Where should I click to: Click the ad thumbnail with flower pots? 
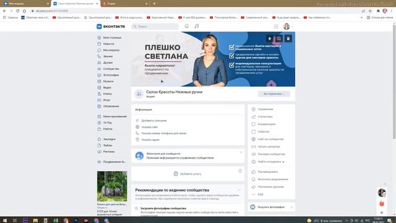point(112,186)
